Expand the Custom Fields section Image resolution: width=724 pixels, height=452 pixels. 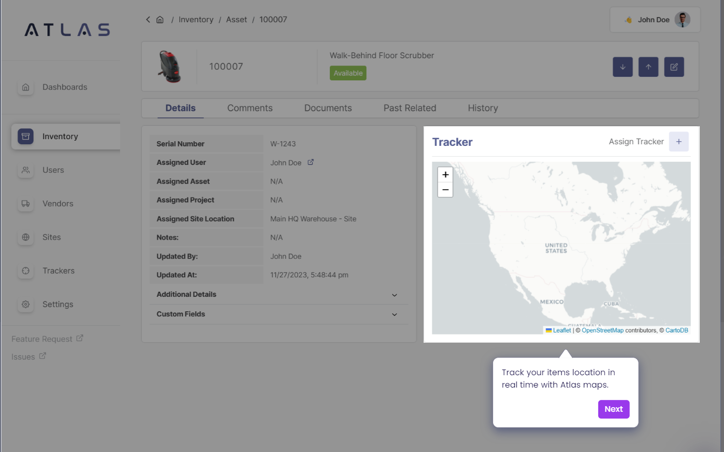pos(279,314)
